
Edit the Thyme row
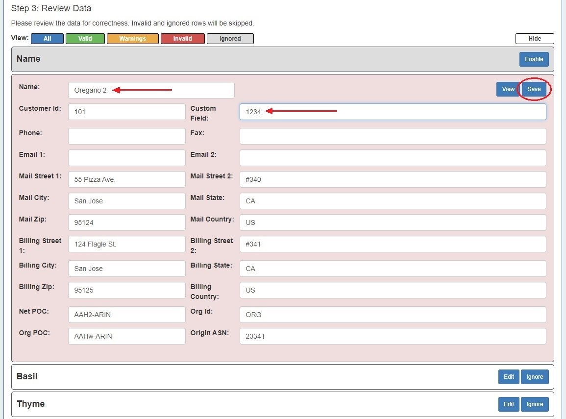click(x=509, y=404)
